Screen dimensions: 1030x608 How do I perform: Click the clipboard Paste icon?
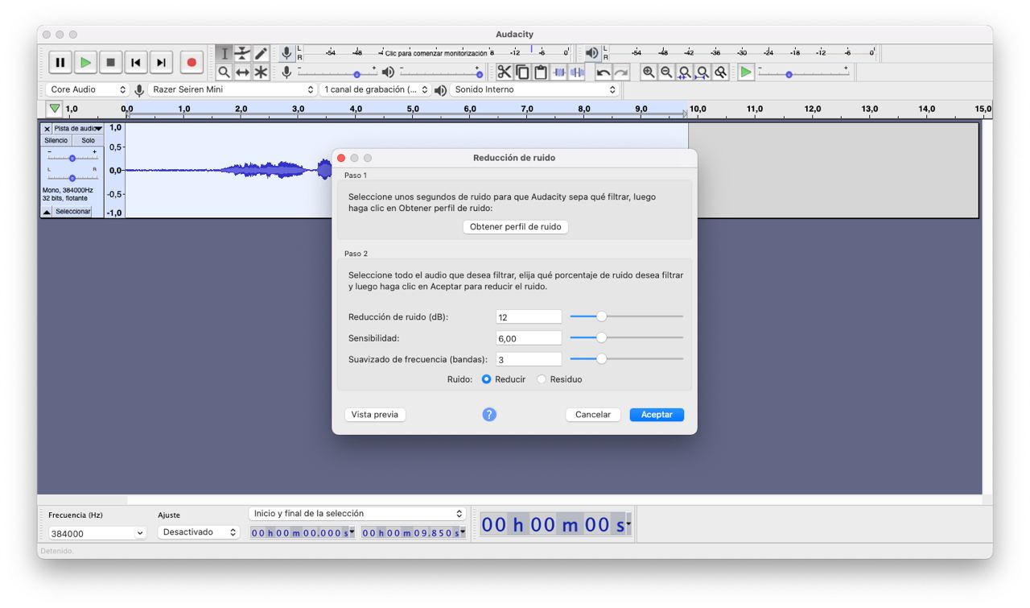click(x=541, y=72)
